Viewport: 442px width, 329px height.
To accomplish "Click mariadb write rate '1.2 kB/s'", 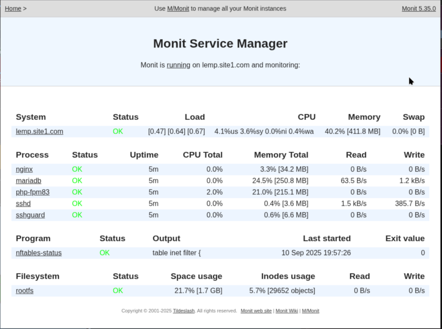I will coord(412,181).
